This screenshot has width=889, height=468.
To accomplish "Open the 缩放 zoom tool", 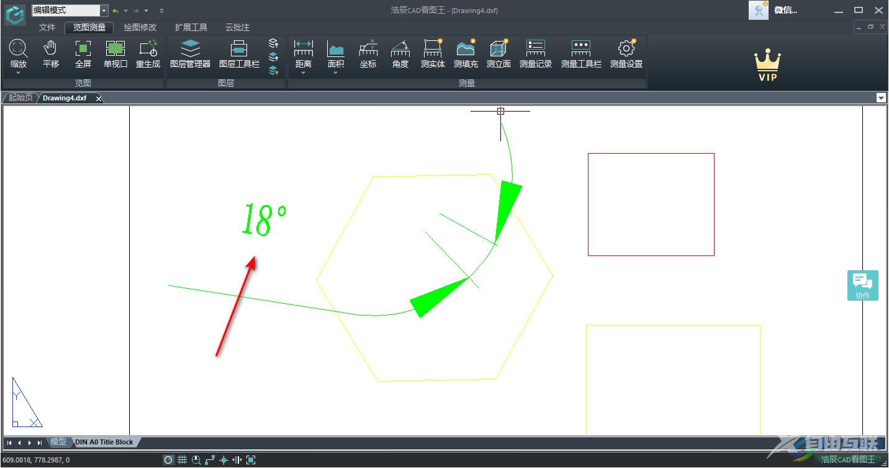I will point(19,53).
